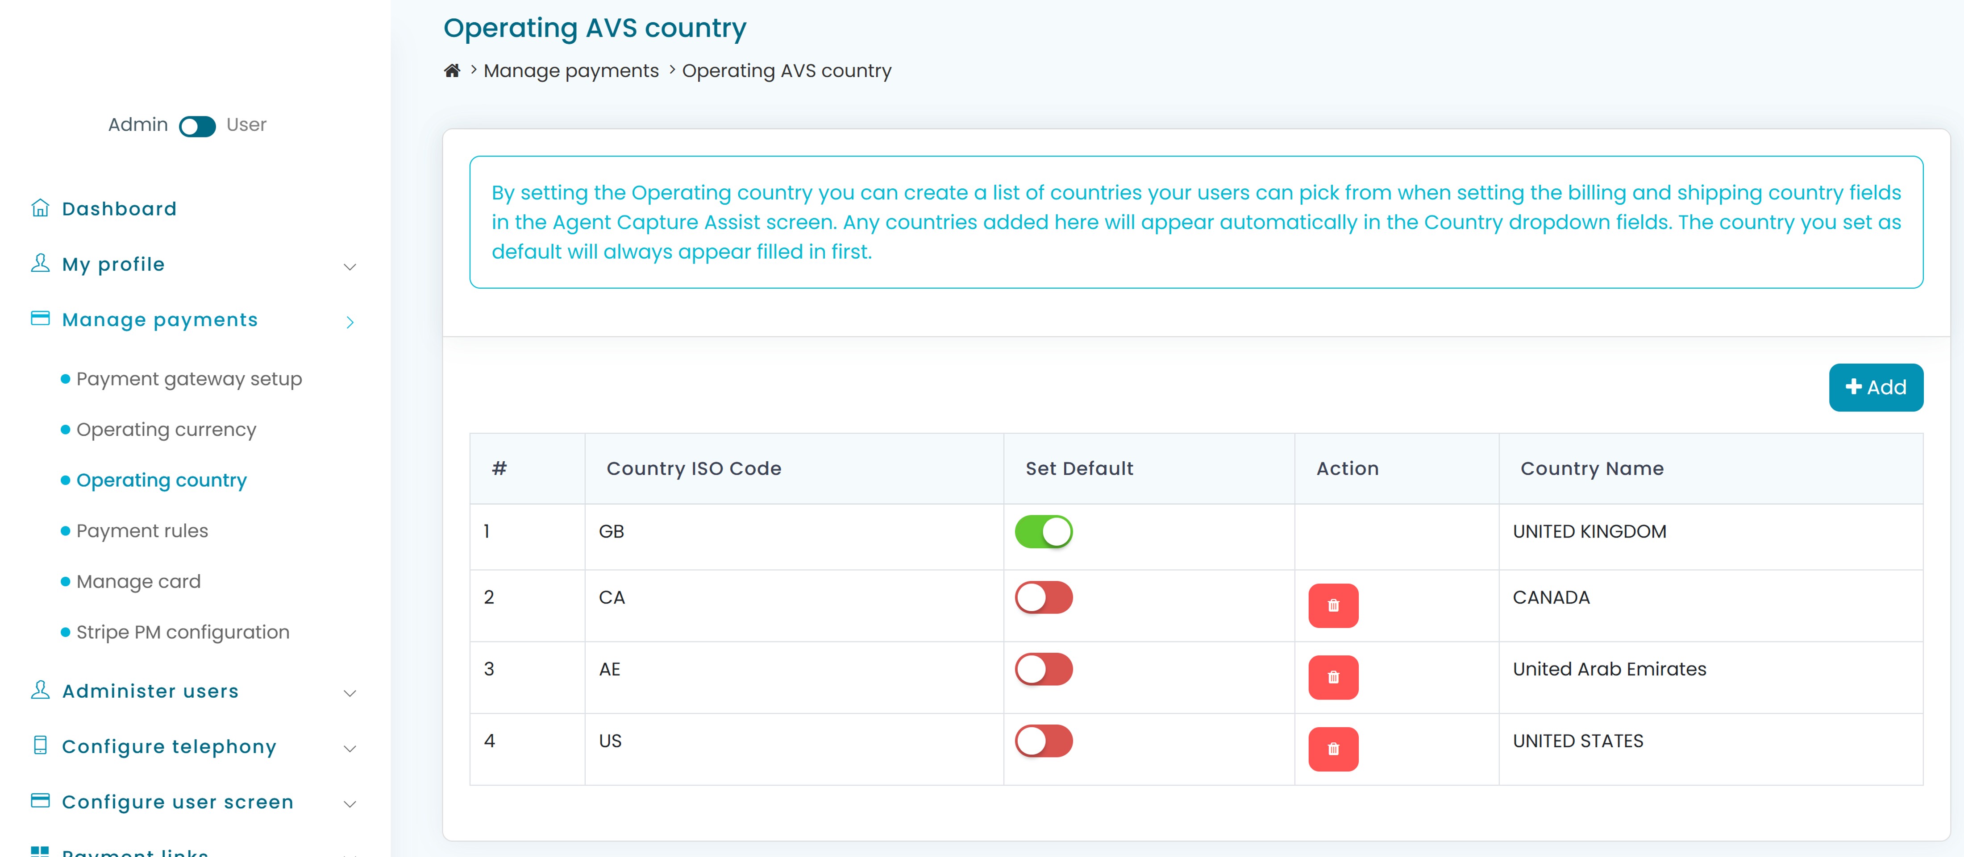The width and height of the screenshot is (1964, 857).
Task: Delete United Arab Emirates using trash icon
Action: [x=1333, y=677]
